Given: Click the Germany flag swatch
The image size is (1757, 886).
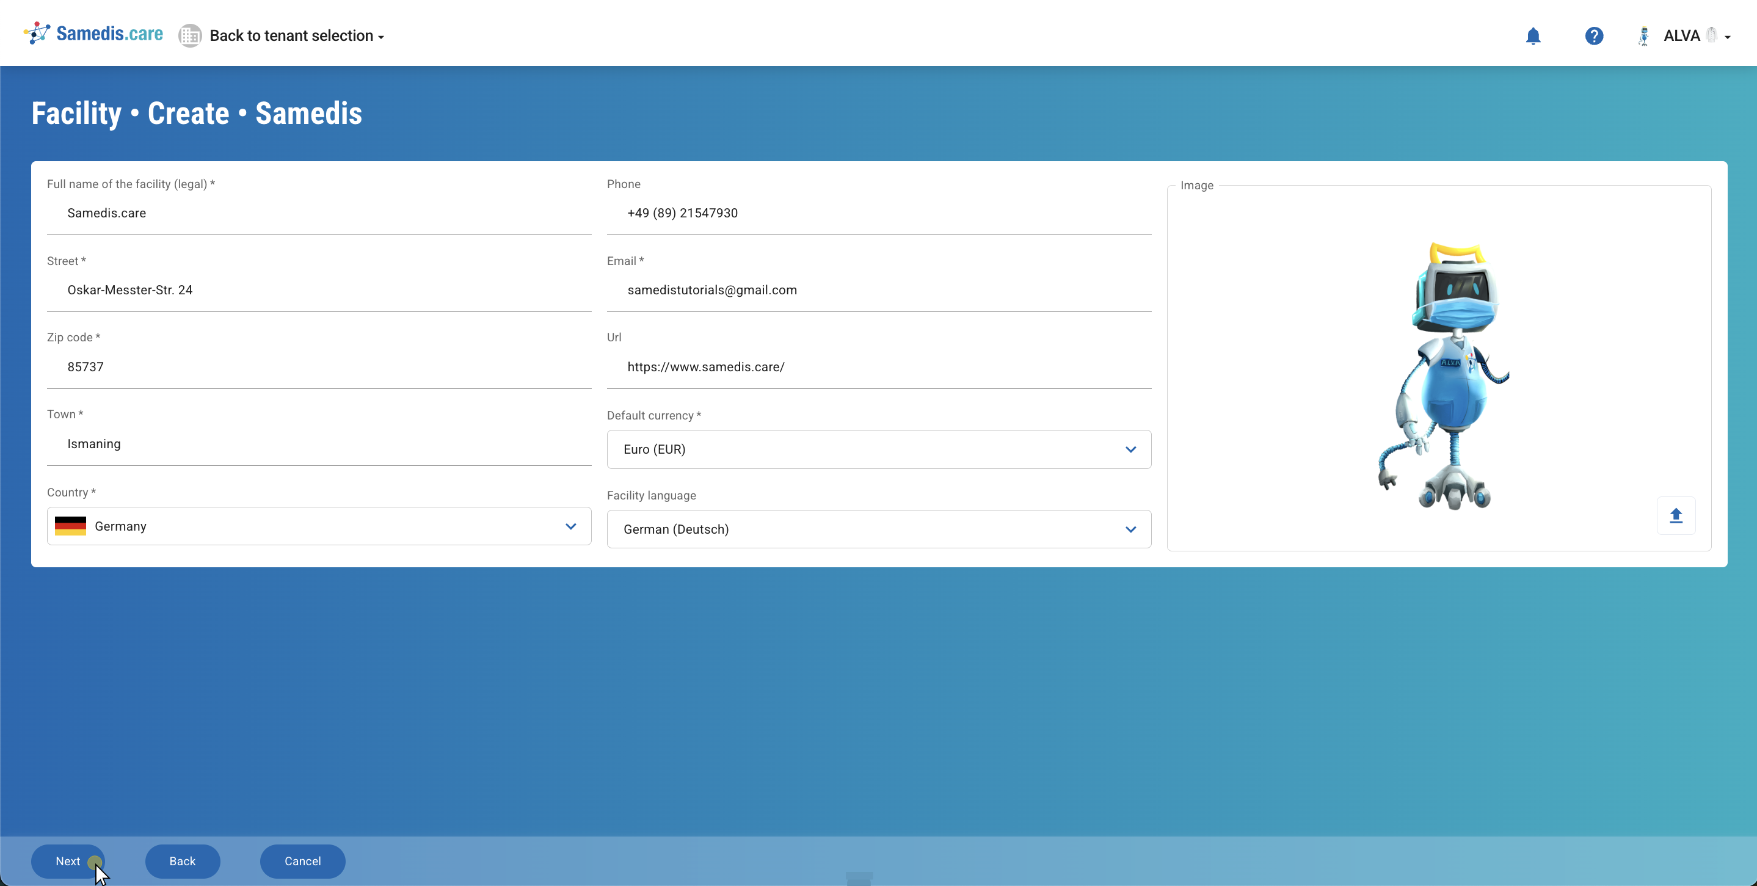Looking at the screenshot, I should (x=69, y=526).
